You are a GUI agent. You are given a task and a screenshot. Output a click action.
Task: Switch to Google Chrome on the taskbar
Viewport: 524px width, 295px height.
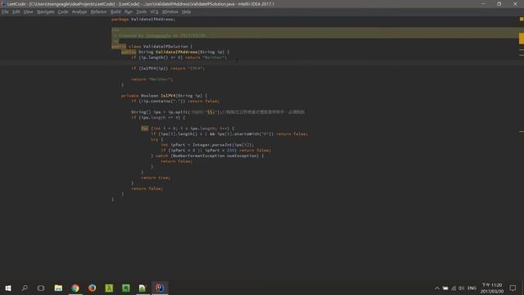(75, 288)
